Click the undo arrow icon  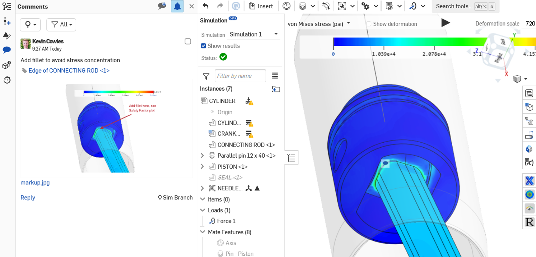pyautogui.click(x=206, y=6)
